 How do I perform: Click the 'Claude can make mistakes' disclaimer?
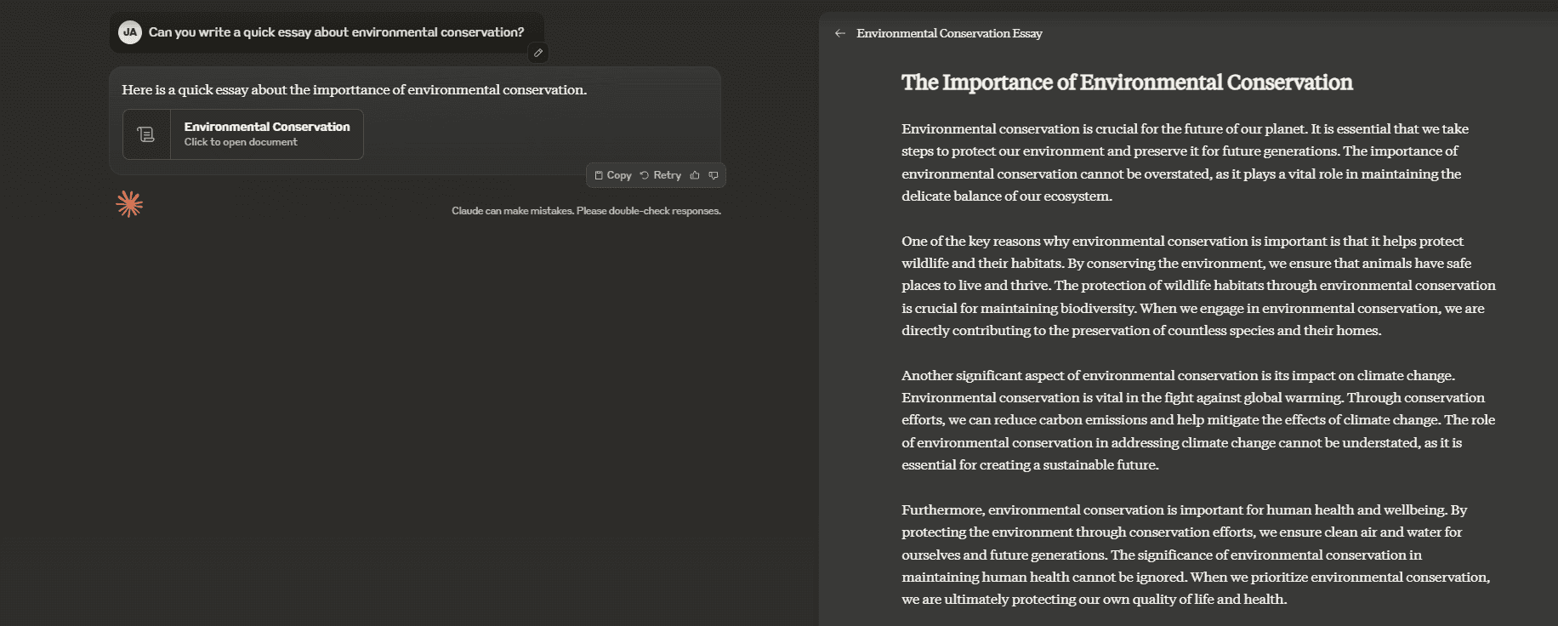586,211
